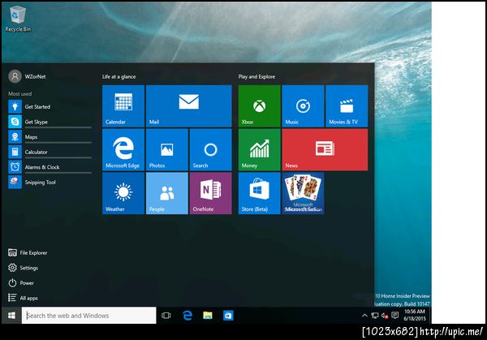Launch Calculator from Most used list

click(50, 152)
